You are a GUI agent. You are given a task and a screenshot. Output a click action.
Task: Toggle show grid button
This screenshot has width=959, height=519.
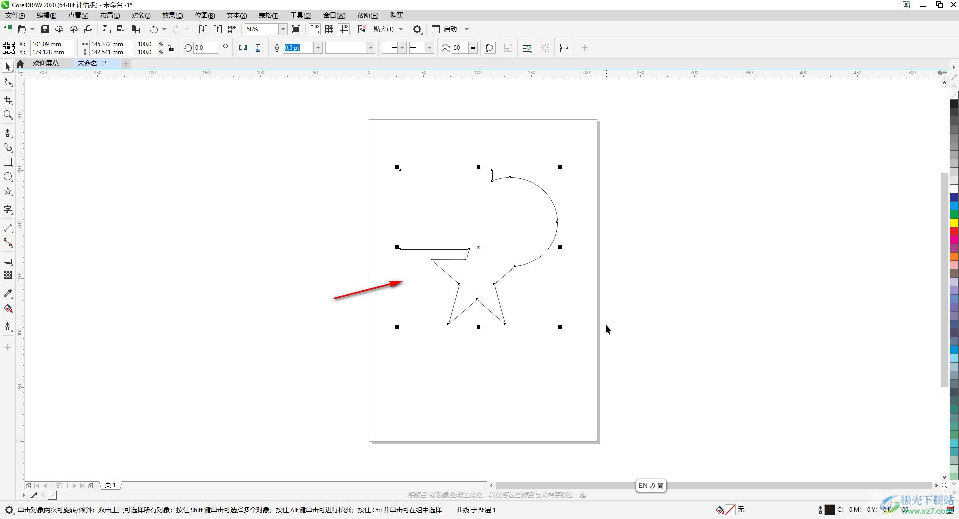click(x=329, y=29)
